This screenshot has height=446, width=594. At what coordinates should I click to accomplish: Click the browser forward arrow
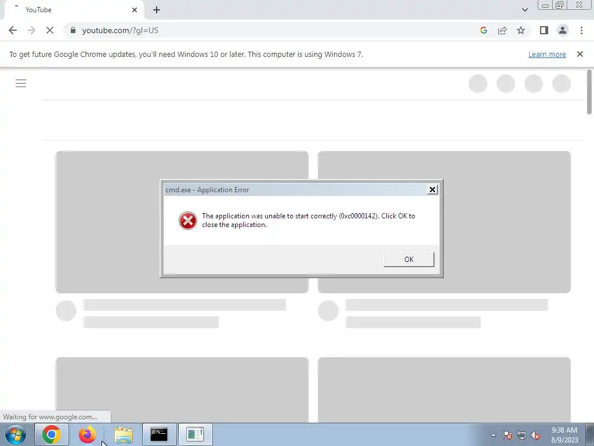[x=31, y=30]
